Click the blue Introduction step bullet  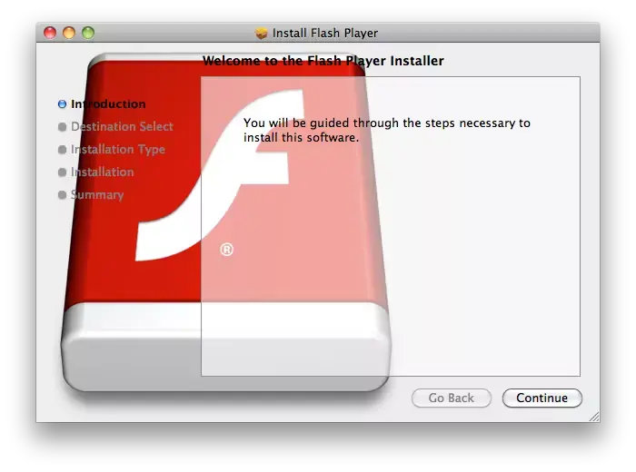[62, 104]
